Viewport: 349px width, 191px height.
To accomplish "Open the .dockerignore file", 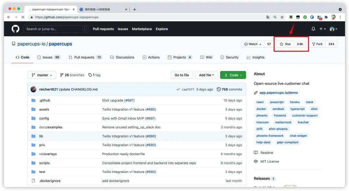I will [x=50, y=181].
